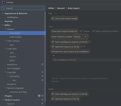
Task: Collapse the Color Scheme tree node
Action: pyautogui.click(x=5, y=41)
